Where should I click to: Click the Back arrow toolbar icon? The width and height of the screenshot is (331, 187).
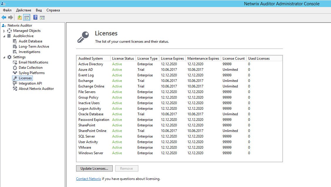pos(4,18)
